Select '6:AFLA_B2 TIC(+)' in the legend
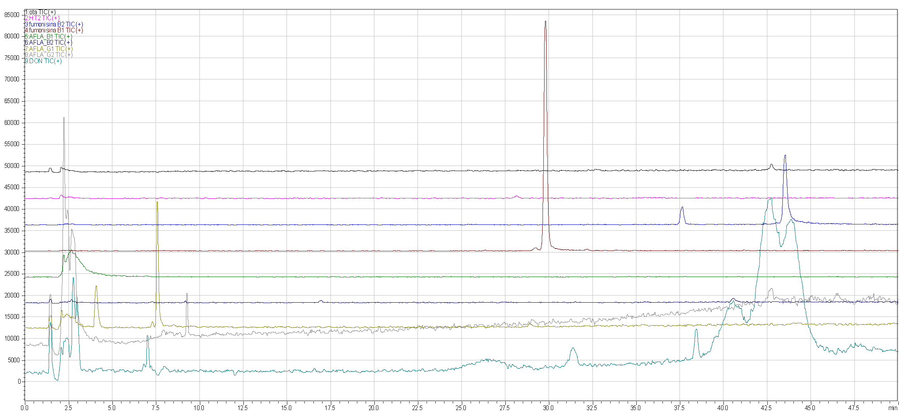Viewport: 911px width, 420px height. point(49,43)
